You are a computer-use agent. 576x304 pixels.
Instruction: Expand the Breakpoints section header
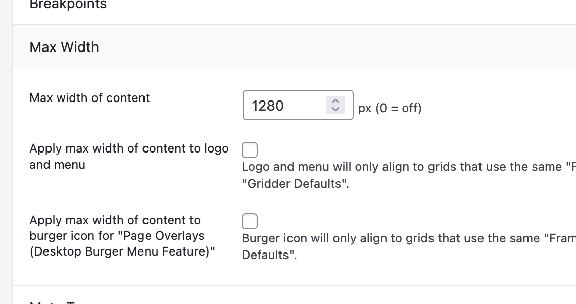coord(68,5)
